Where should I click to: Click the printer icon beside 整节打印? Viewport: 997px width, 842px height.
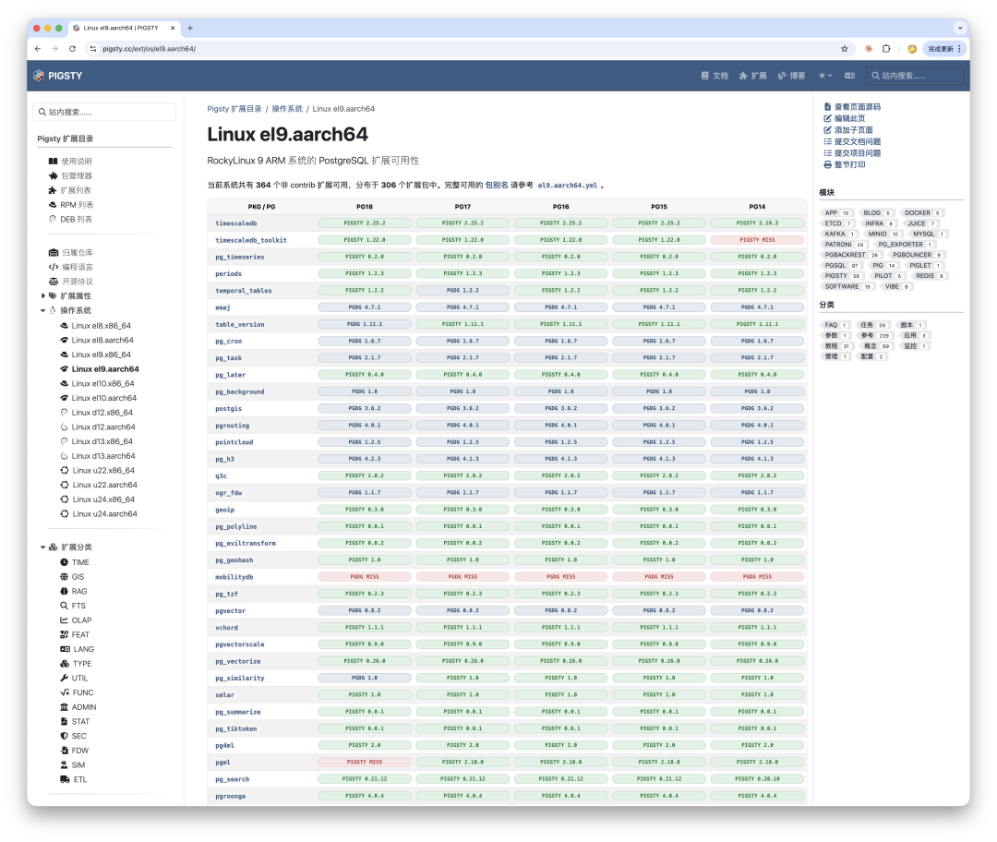coord(828,164)
